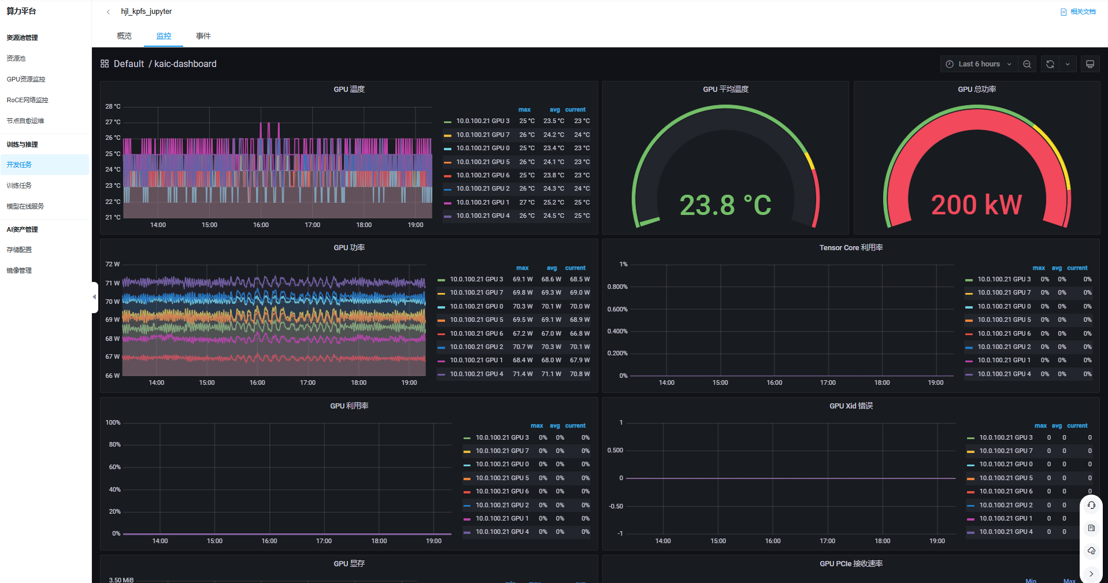Image resolution: width=1108 pixels, height=583 pixels.
Task: Toggle GPU 3 series in GPU 温度 legend
Action: [483, 121]
